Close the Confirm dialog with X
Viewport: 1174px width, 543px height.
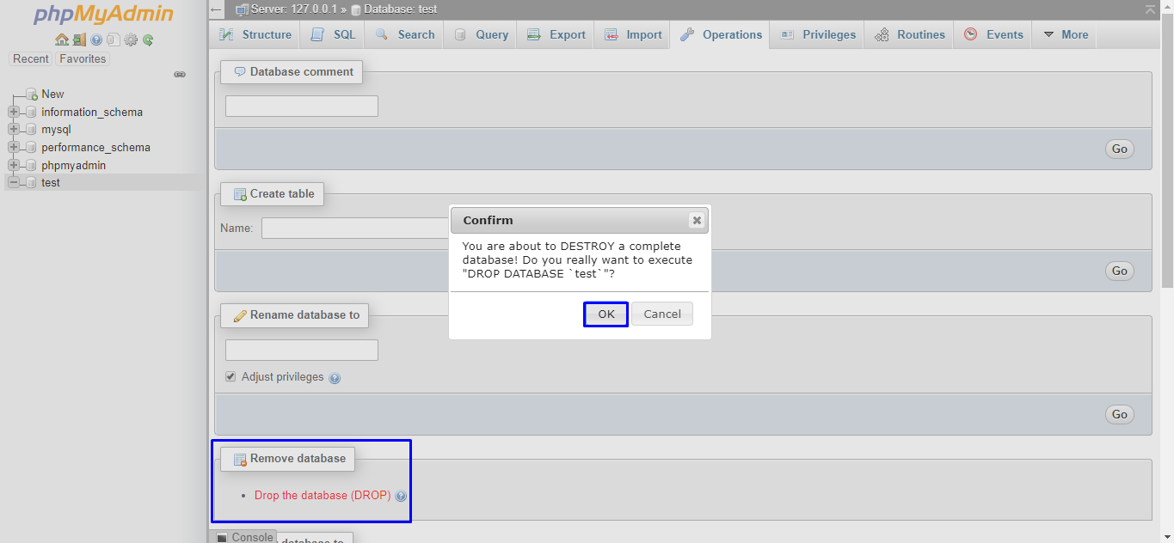click(x=697, y=221)
